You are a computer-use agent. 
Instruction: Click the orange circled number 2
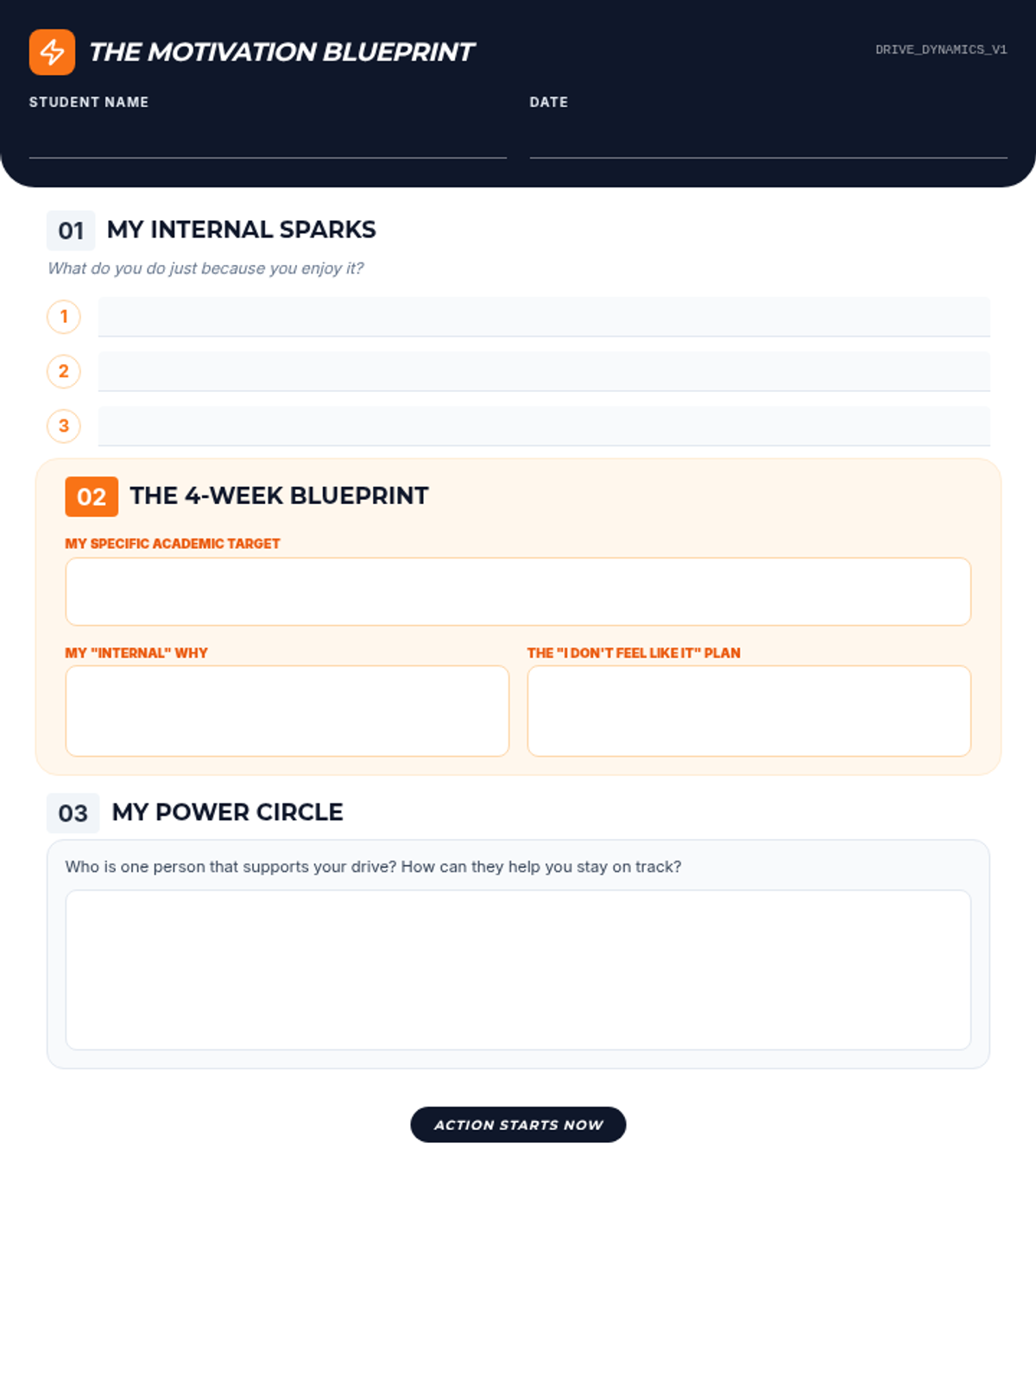(64, 371)
